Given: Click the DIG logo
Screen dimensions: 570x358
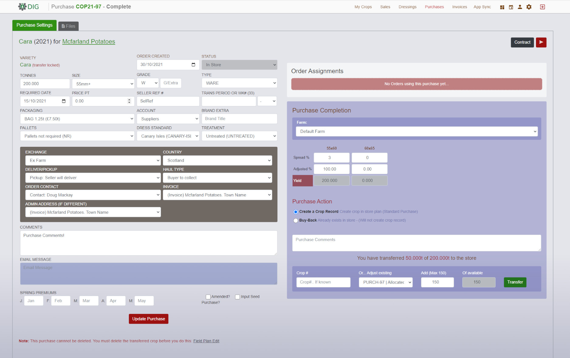Looking at the screenshot, I should tap(29, 7).
